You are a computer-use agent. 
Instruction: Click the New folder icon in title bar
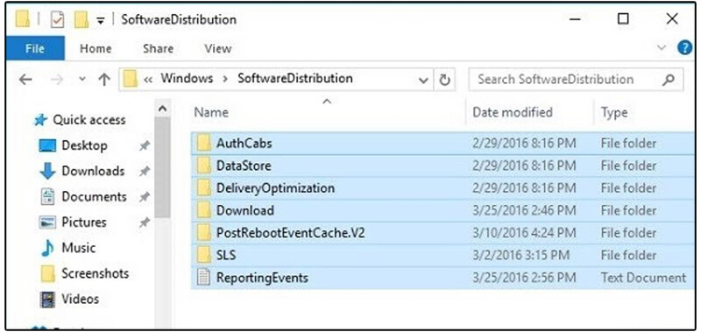pyautogui.click(x=81, y=20)
